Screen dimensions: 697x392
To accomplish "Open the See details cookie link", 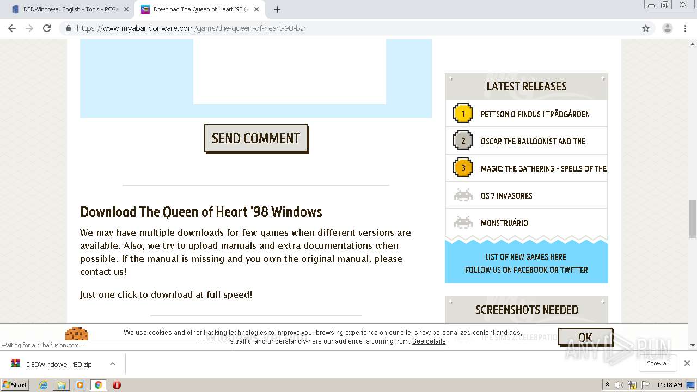I will click(429, 341).
